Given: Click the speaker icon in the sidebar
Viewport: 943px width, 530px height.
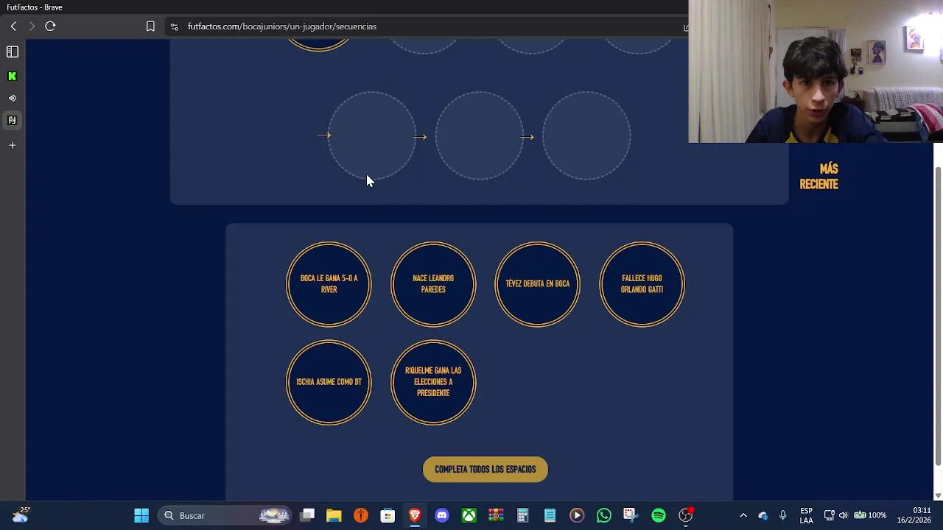Looking at the screenshot, I should (x=13, y=98).
